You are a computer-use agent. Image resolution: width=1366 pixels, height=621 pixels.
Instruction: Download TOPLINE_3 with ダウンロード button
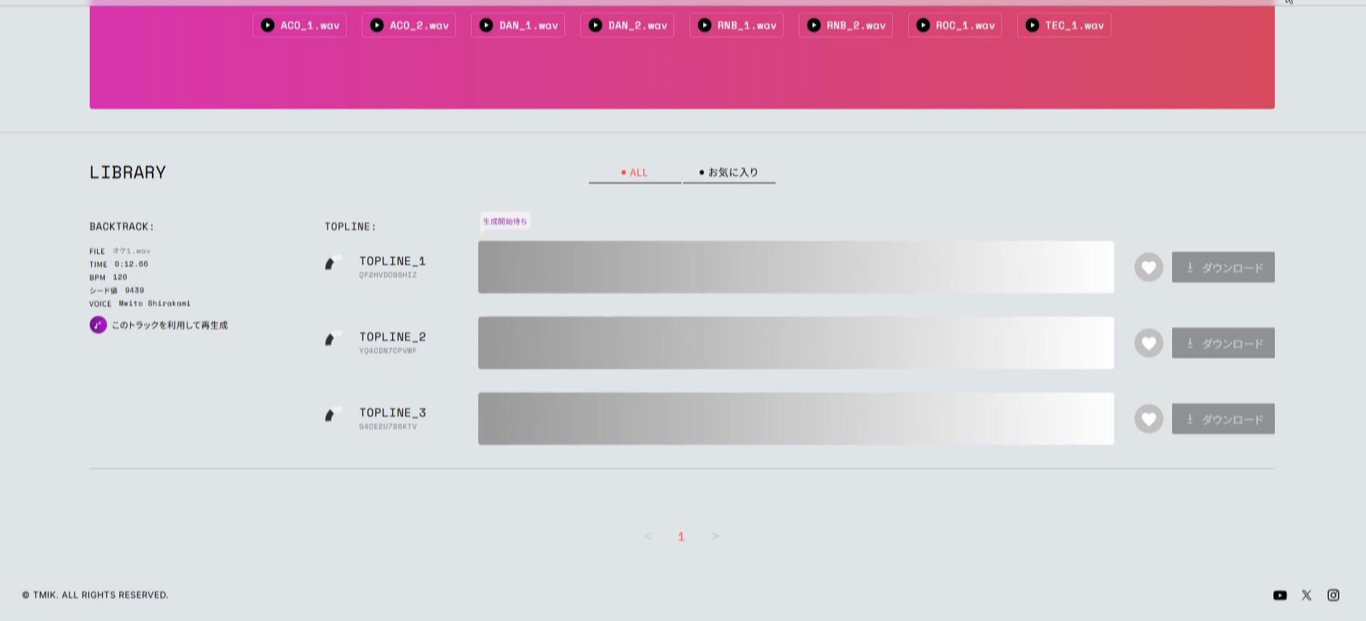tap(1223, 419)
